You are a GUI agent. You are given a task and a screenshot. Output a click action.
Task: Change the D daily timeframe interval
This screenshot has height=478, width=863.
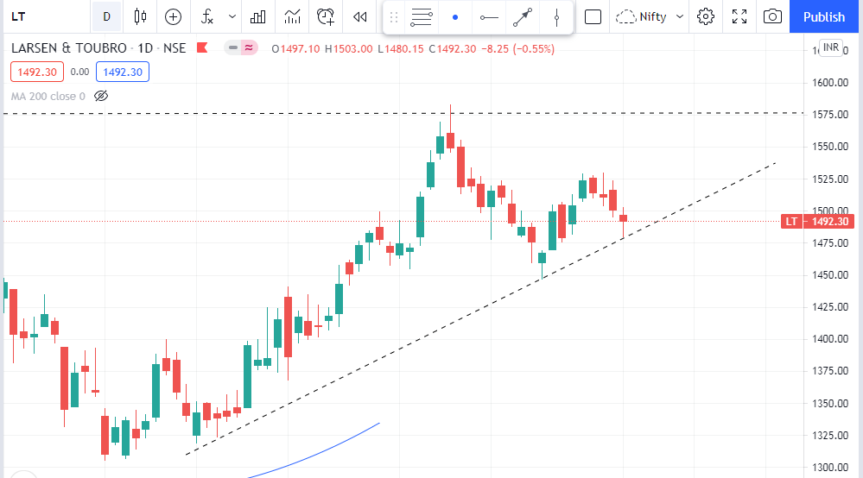click(x=107, y=16)
